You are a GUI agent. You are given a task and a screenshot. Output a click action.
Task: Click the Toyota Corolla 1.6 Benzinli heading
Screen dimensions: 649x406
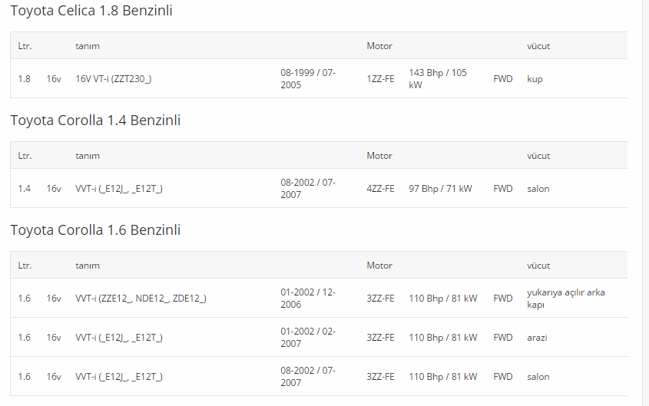point(95,230)
